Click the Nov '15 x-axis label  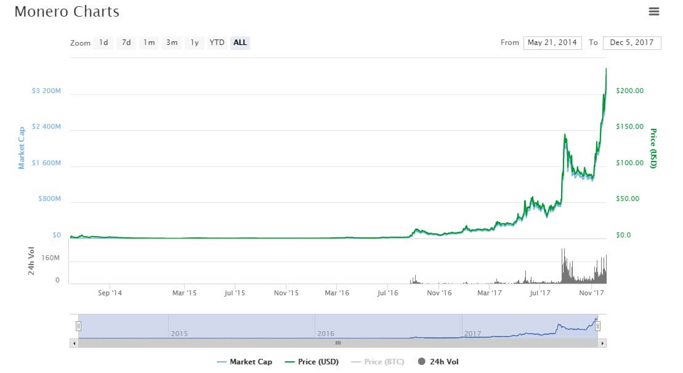pyautogui.click(x=286, y=293)
